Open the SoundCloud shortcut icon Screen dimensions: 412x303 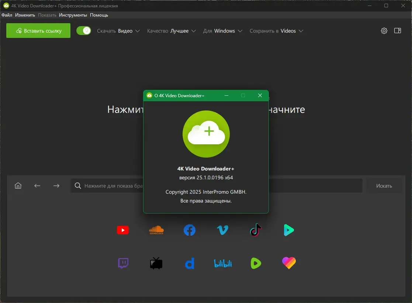pos(156,230)
